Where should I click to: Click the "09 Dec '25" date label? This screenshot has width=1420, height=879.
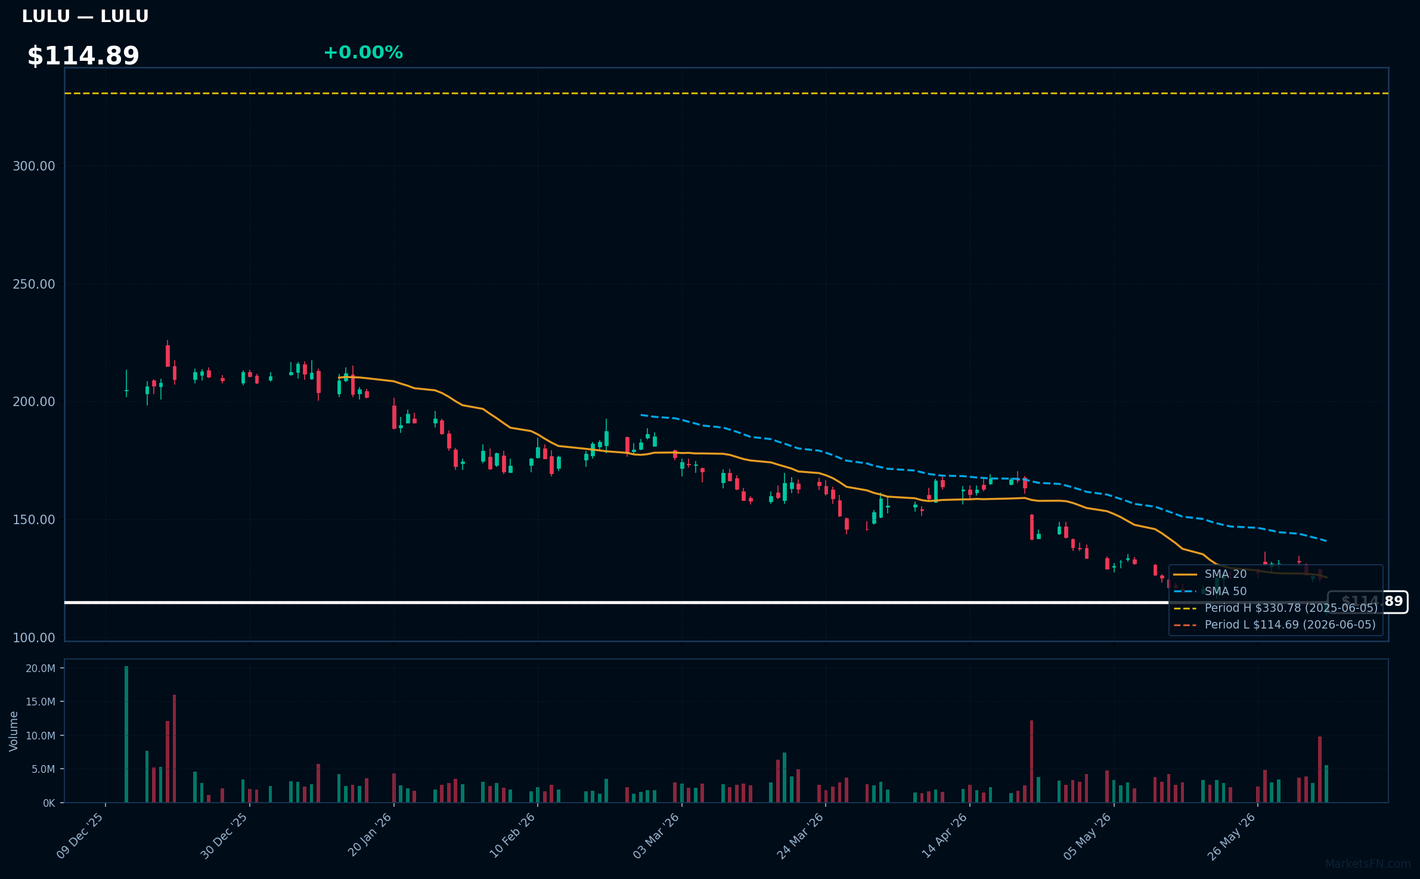tap(80, 835)
